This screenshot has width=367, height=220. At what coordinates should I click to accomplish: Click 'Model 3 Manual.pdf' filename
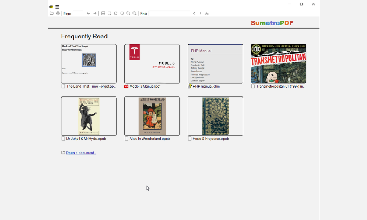click(x=145, y=86)
